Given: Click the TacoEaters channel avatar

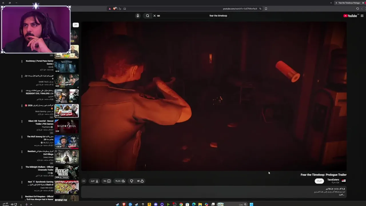Looking at the screenshot, I should [x=344, y=181].
